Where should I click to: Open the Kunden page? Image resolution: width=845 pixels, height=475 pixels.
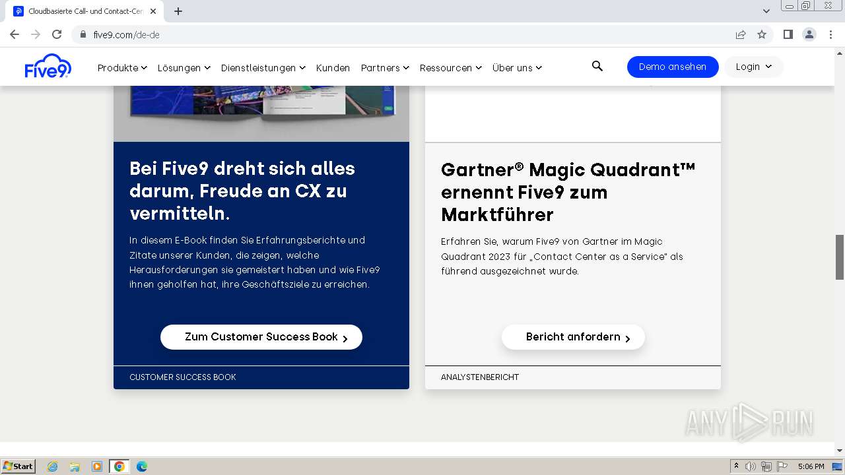tap(333, 67)
